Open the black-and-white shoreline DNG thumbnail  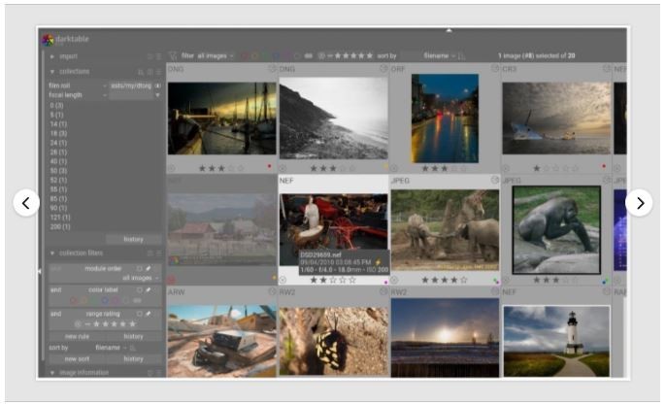(x=333, y=118)
